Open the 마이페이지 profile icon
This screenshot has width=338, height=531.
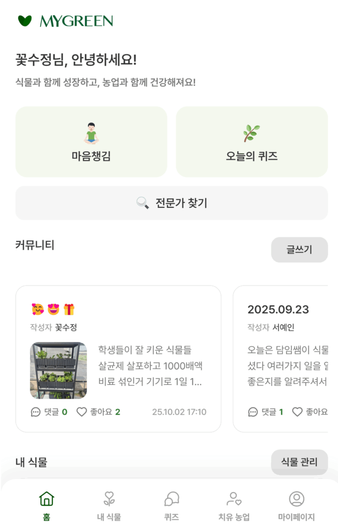pyautogui.click(x=297, y=499)
